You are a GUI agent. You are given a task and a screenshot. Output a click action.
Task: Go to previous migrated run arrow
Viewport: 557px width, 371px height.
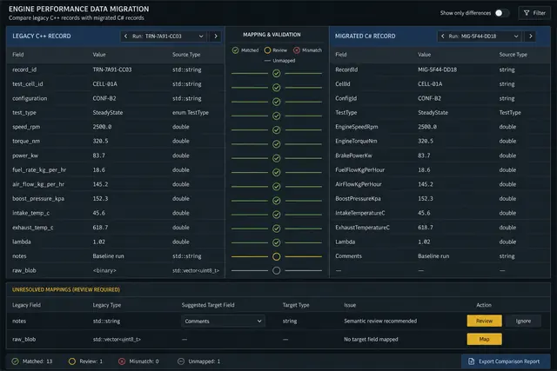pyautogui.click(x=443, y=36)
